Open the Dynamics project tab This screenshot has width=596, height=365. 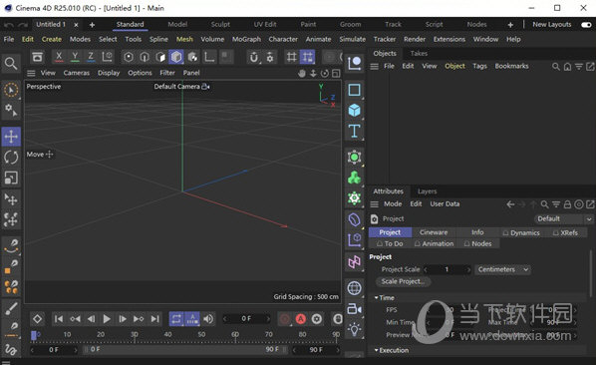[521, 232]
